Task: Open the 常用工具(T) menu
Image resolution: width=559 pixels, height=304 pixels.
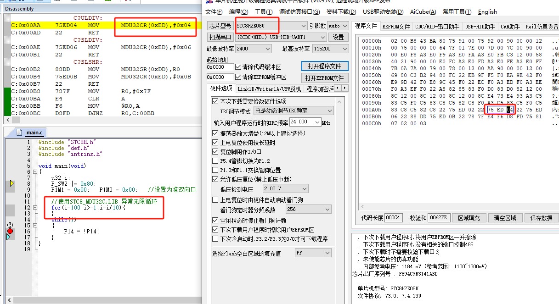Action: pos(457,12)
